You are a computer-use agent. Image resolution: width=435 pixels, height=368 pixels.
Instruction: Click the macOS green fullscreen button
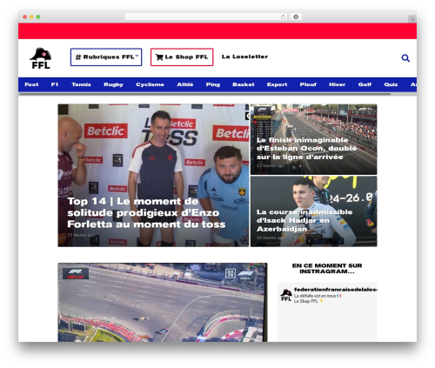(38, 17)
